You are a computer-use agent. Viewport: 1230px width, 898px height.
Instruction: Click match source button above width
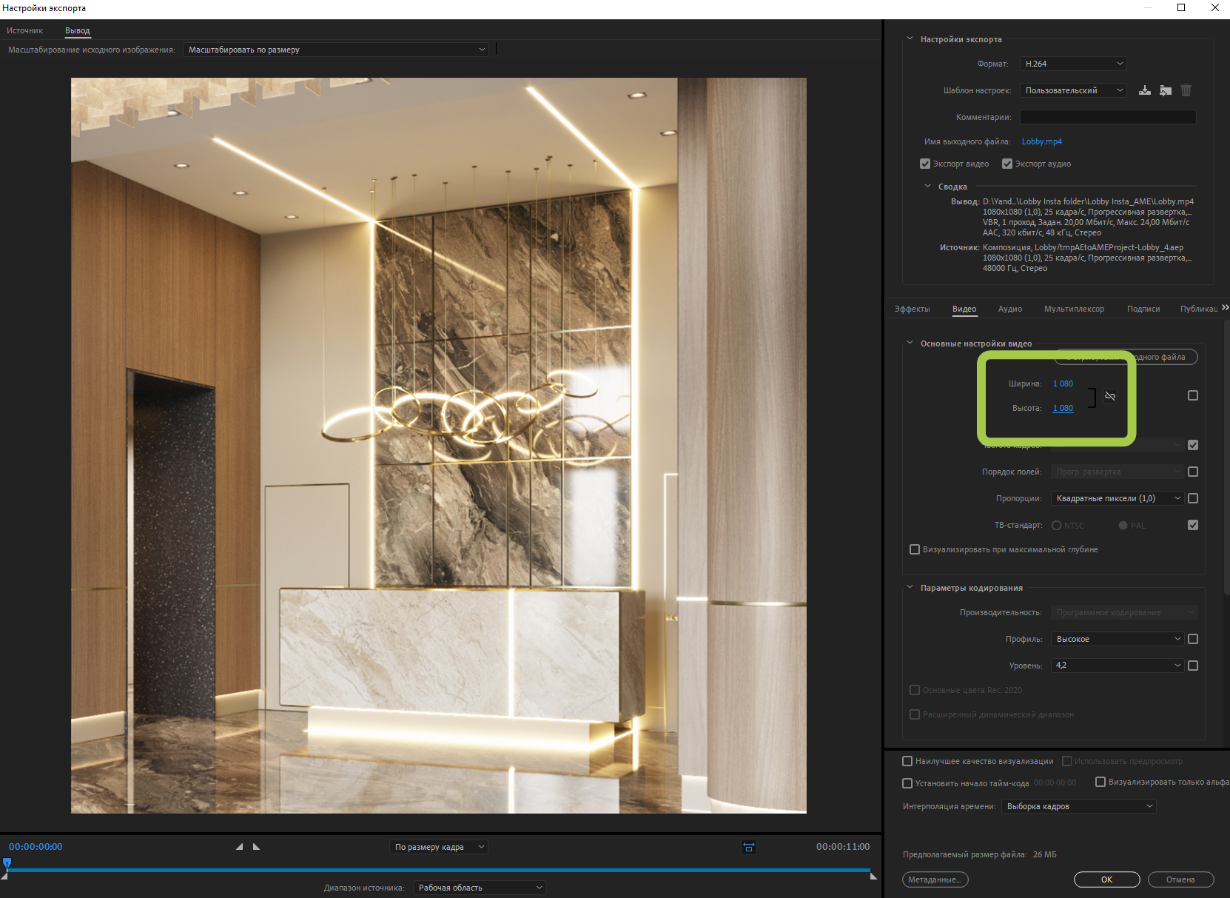[x=1126, y=357]
